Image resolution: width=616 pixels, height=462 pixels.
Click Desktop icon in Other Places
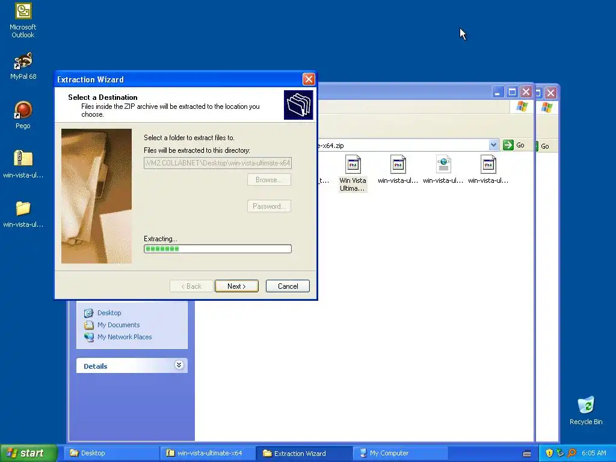tap(89, 313)
